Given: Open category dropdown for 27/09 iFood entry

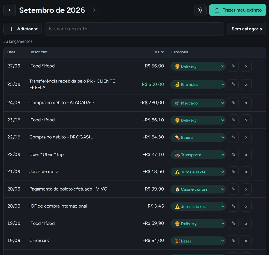Looking at the screenshot, I should tap(198, 66).
